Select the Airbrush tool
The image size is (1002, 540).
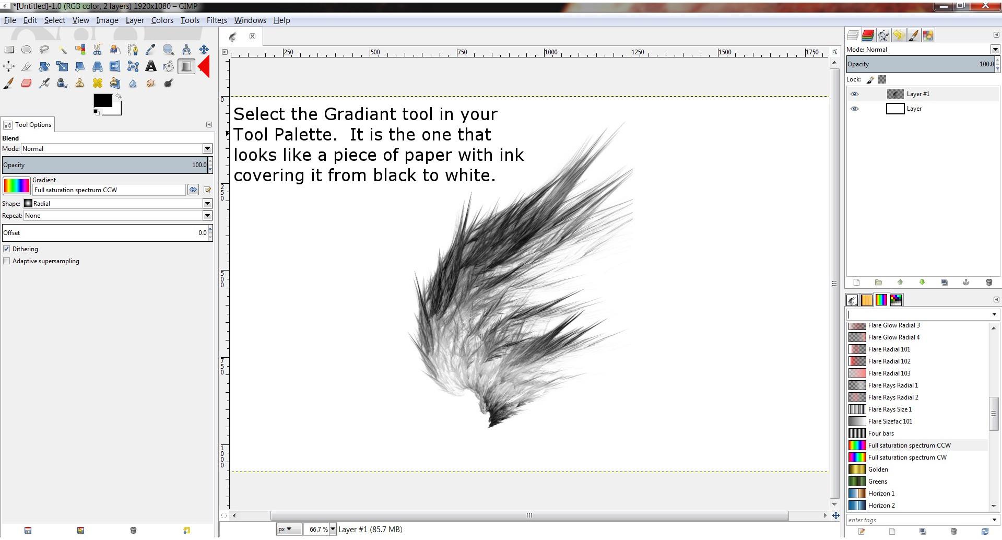pos(44,83)
